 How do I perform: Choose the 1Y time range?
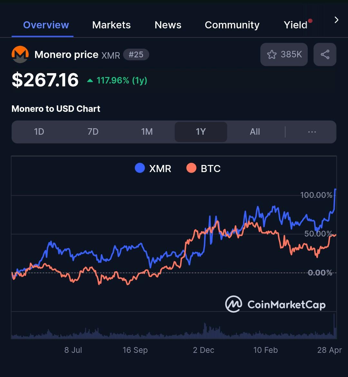[201, 132]
